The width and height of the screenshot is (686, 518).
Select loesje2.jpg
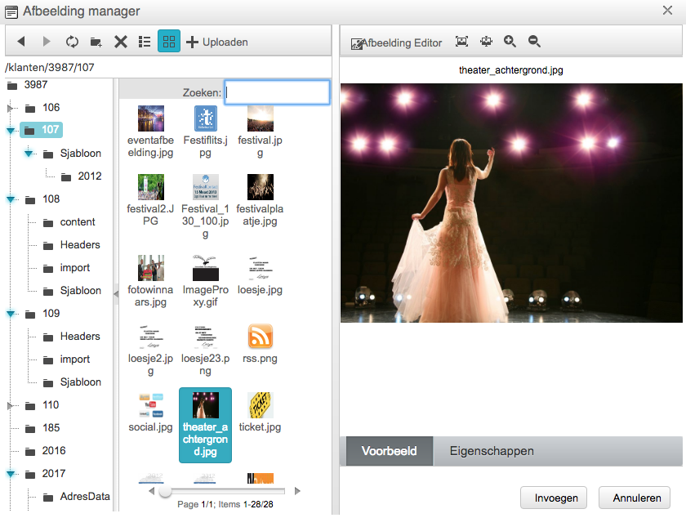(x=150, y=351)
